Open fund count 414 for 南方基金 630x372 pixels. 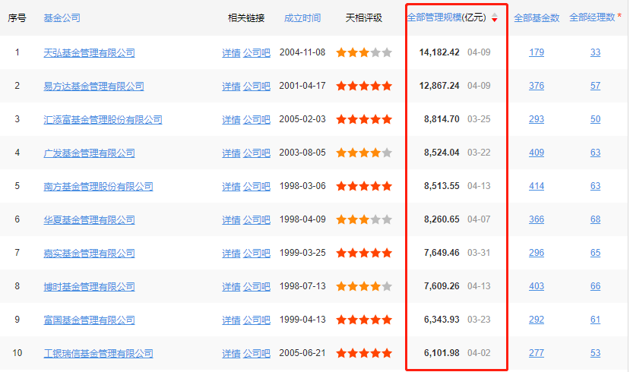click(x=537, y=186)
